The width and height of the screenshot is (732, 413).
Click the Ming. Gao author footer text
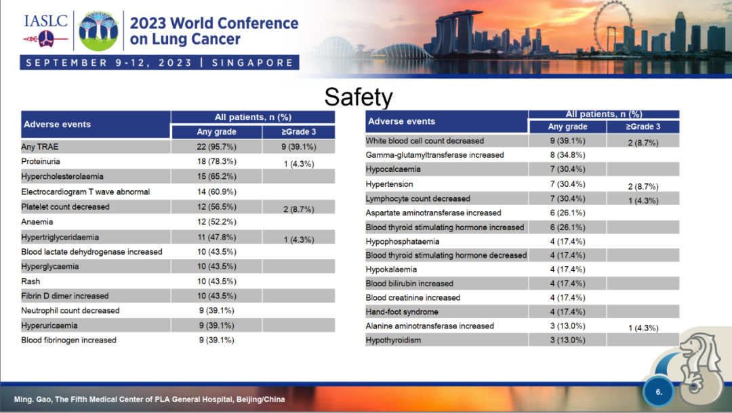point(150,399)
